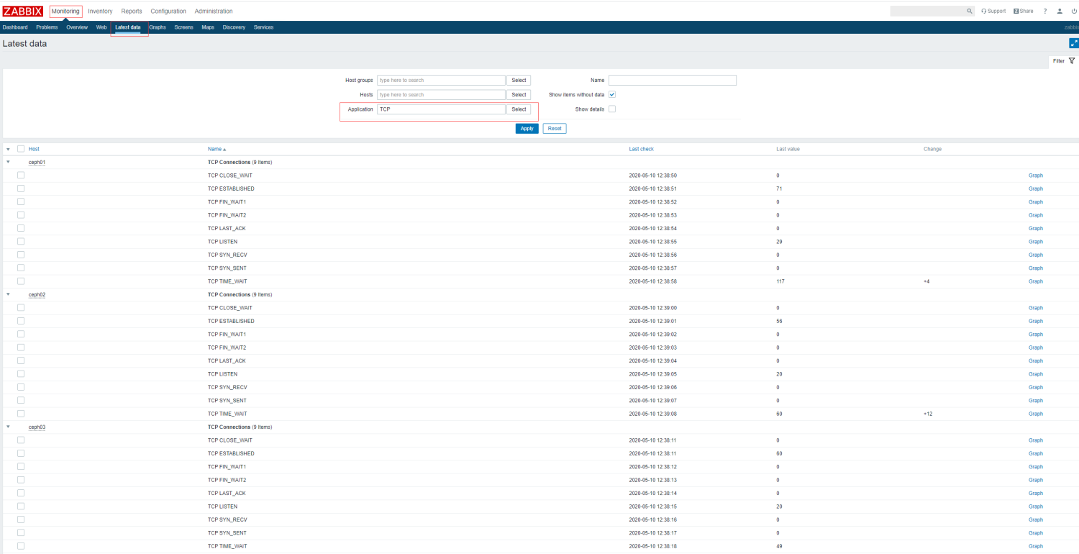Collapse the ceph01 TCP Connections group
The height and width of the screenshot is (554, 1079).
(x=8, y=162)
